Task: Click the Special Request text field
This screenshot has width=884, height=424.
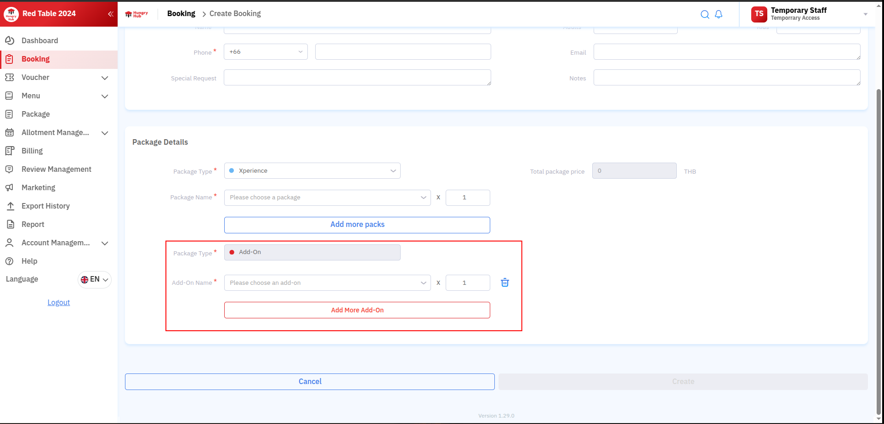Action: tap(357, 78)
